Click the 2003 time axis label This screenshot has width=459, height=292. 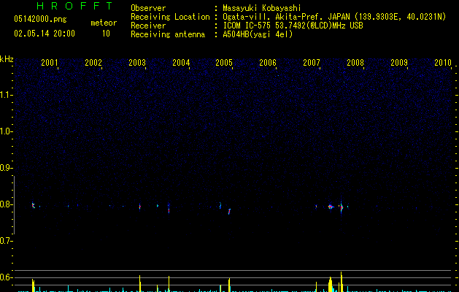(137, 62)
